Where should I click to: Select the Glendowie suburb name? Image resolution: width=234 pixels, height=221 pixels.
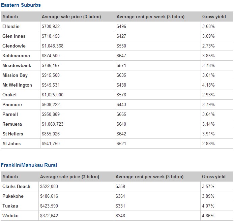(14, 46)
